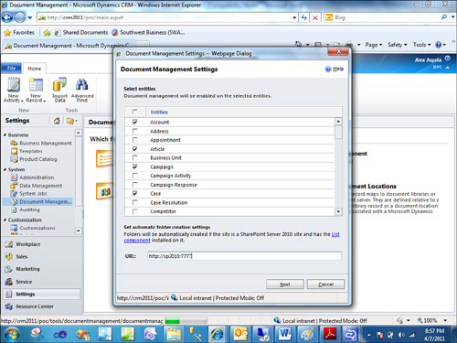Launch Advanced Find binoculars icon
The width and height of the screenshot is (457, 343).
(x=81, y=85)
